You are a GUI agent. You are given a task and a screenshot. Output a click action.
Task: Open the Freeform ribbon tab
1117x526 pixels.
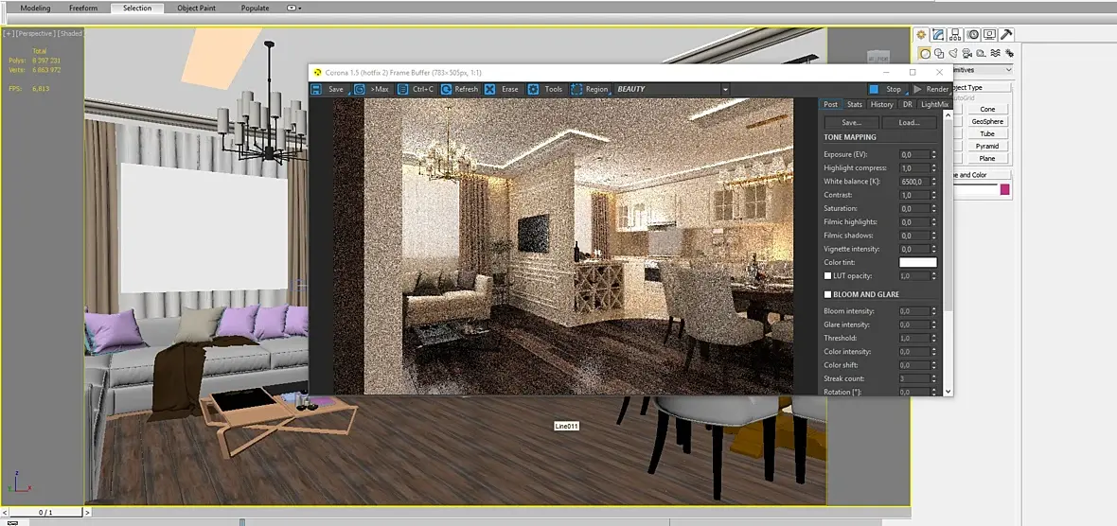(x=83, y=8)
